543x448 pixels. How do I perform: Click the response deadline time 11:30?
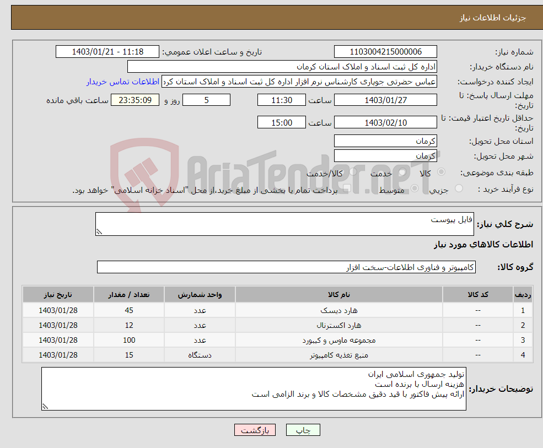pyautogui.click(x=282, y=100)
